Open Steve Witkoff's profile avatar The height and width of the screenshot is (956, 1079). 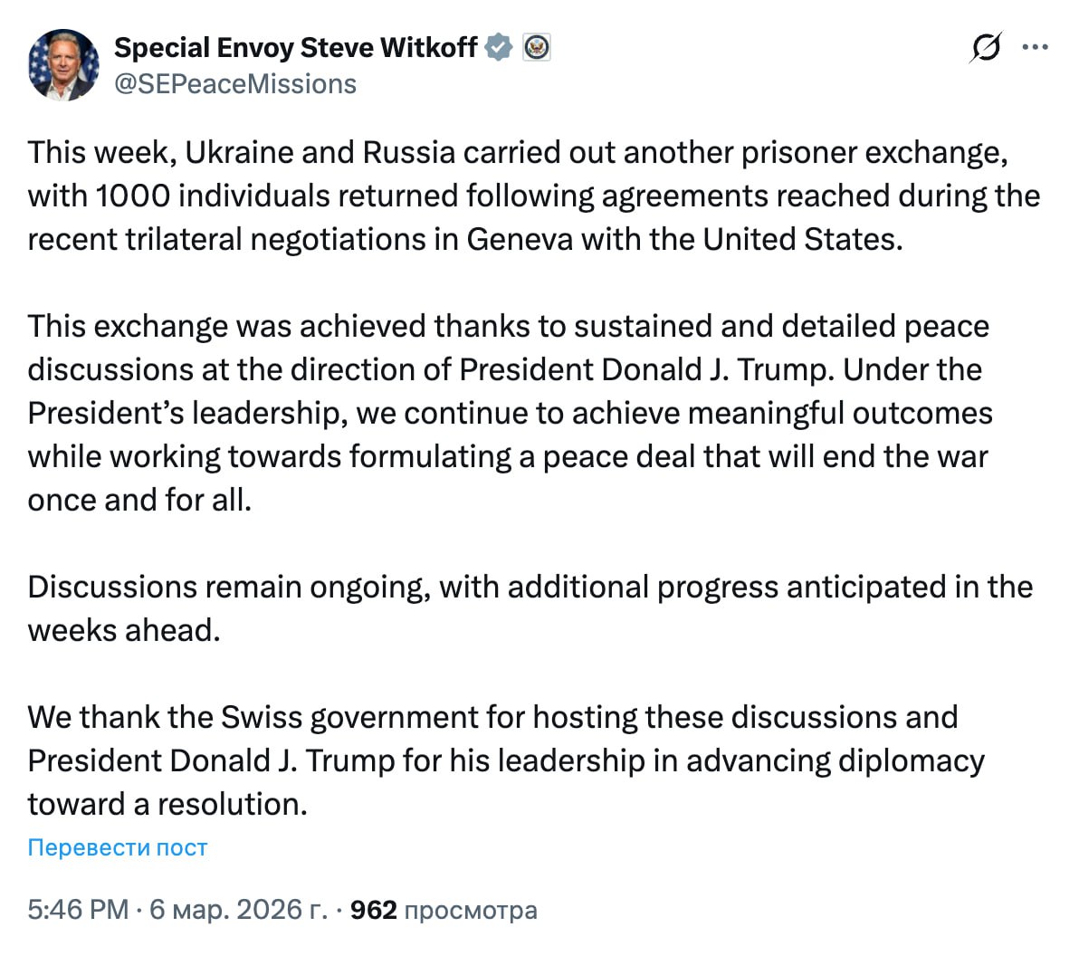(x=63, y=64)
